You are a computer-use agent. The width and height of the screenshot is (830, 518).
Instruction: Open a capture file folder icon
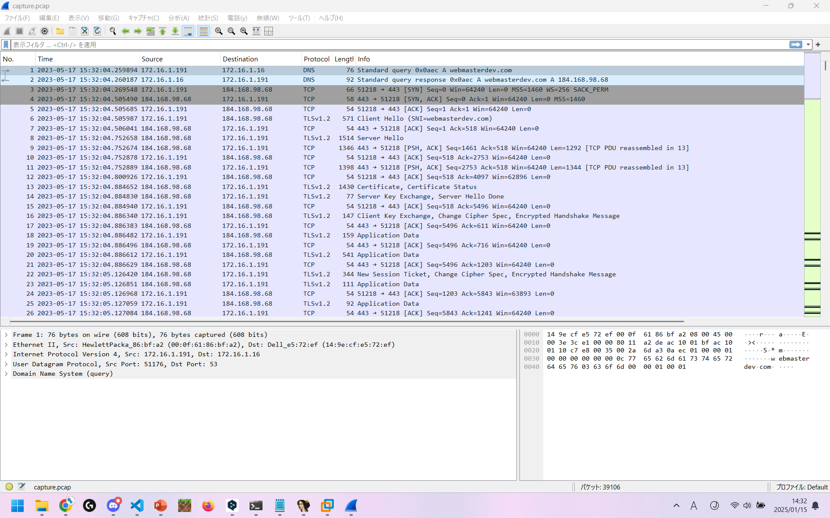click(x=60, y=31)
